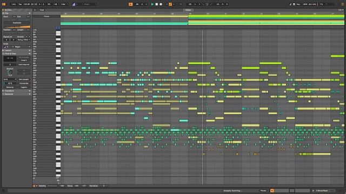
Task: Open the clip Scale Major dropdown
Action: point(23,47)
